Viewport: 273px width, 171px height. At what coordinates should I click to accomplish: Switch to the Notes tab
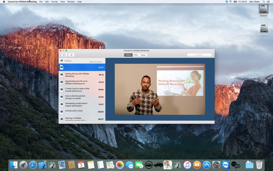pos(143,55)
